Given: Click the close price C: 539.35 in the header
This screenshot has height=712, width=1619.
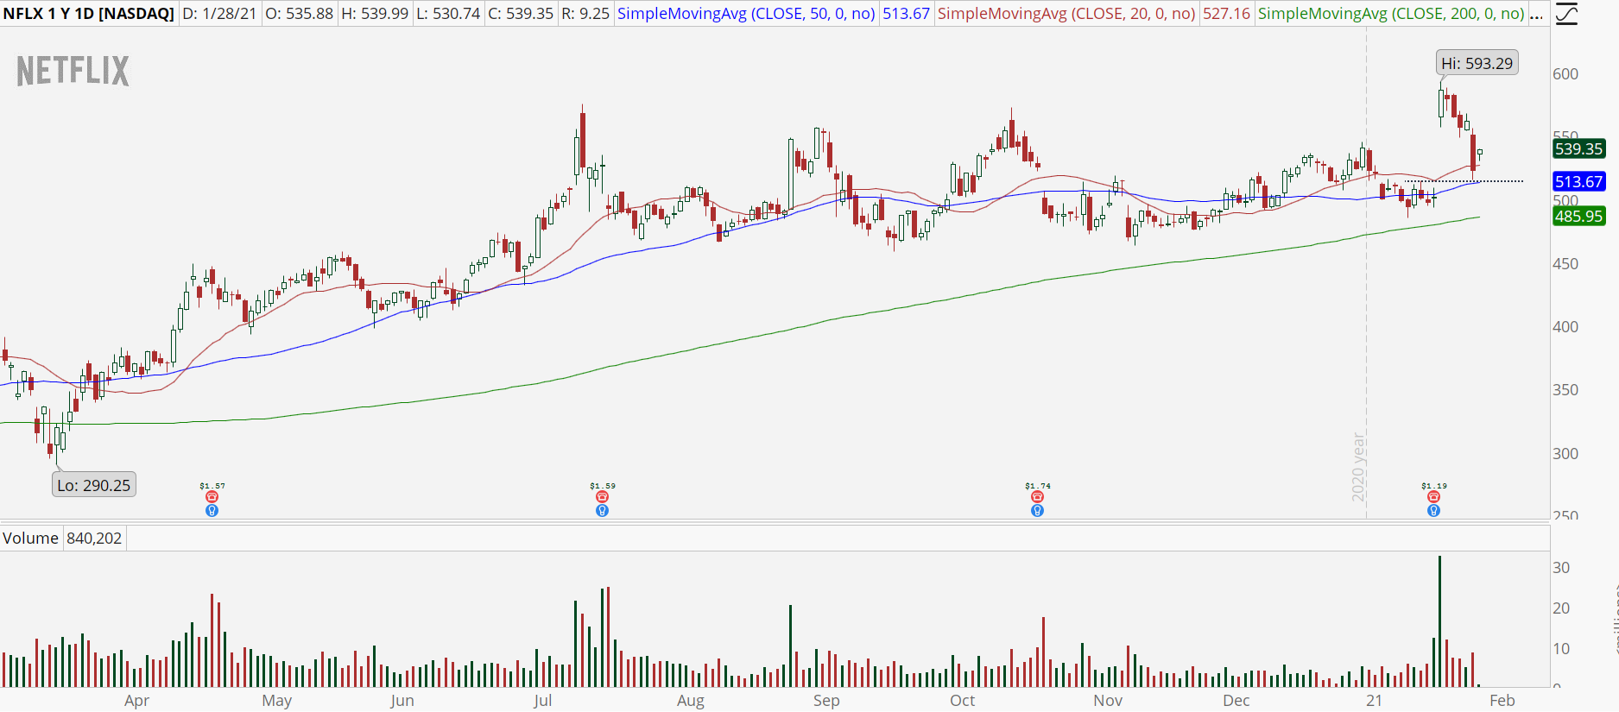Looking at the screenshot, I should (x=521, y=14).
